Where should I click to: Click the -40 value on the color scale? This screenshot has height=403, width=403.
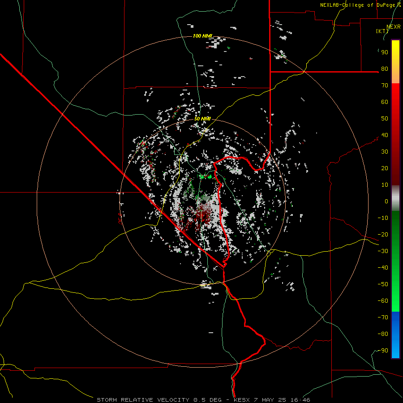(383, 268)
